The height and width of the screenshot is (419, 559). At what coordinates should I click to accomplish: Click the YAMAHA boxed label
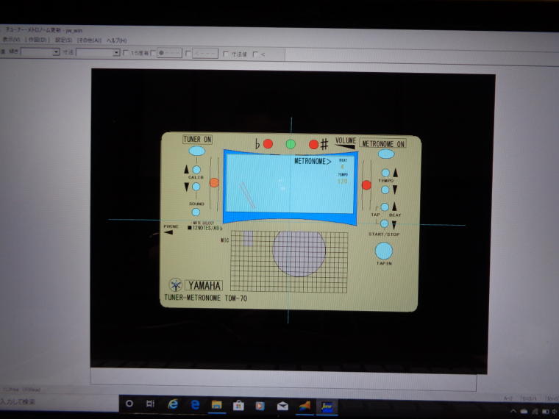point(204,285)
